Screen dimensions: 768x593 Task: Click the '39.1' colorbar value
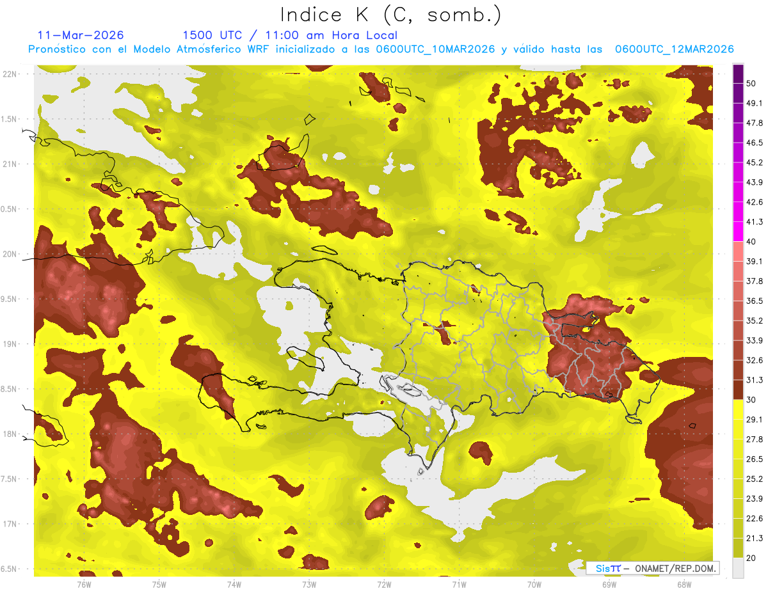coord(755,262)
